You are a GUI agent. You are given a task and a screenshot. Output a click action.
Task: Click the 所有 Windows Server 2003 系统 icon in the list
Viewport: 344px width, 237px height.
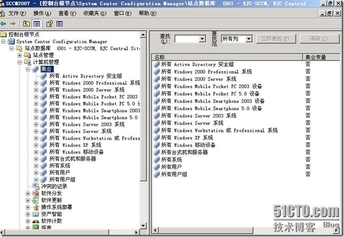(x=157, y=115)
